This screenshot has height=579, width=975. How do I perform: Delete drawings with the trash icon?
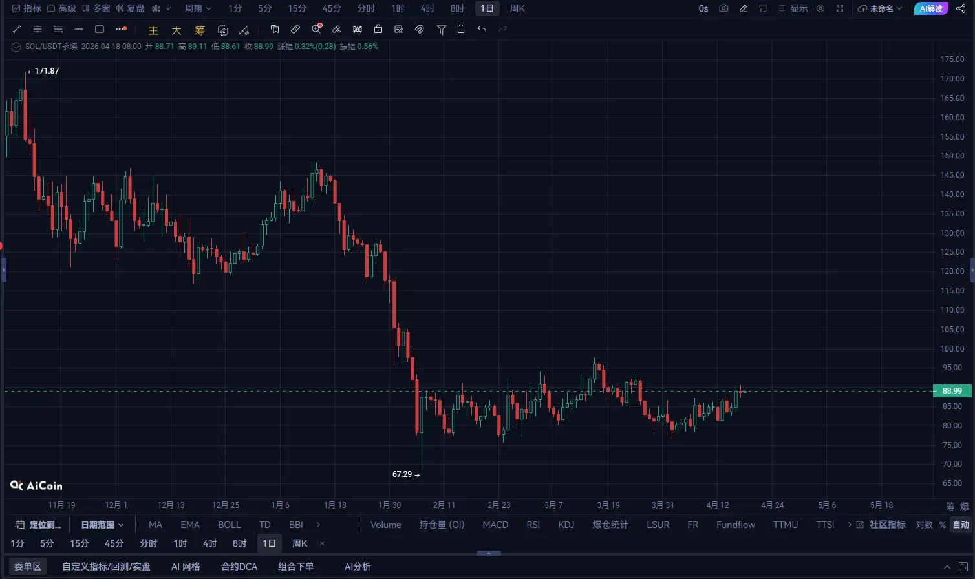coord(461,29)
